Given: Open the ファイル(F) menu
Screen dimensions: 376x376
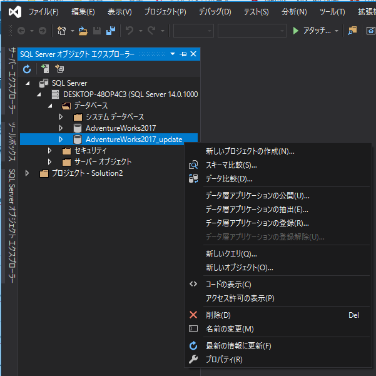Looking at the screenshot, I should click(44, 12).
